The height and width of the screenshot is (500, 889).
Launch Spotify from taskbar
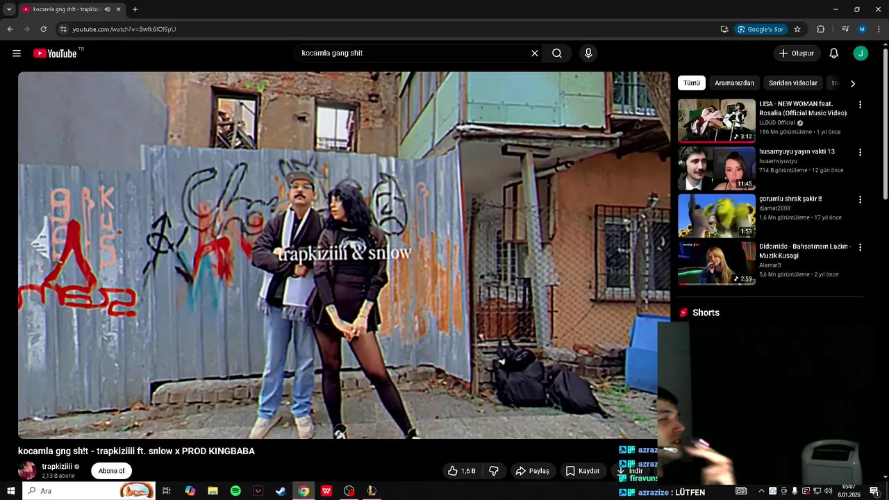(x=235, y=491)
